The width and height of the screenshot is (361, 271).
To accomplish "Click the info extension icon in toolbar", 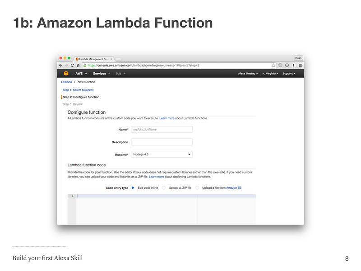I will (287, 65).
